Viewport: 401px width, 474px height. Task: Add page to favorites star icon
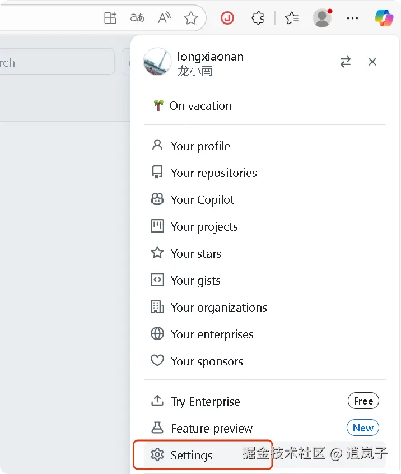coord(191,18)
